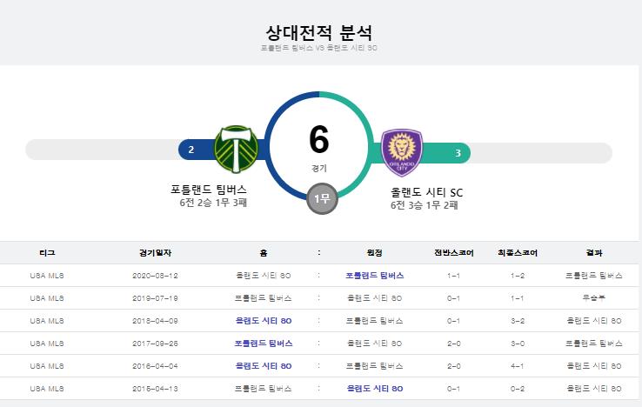Click the central 6 경기 circle
This screenshot has height=407, width=642.
319,145
